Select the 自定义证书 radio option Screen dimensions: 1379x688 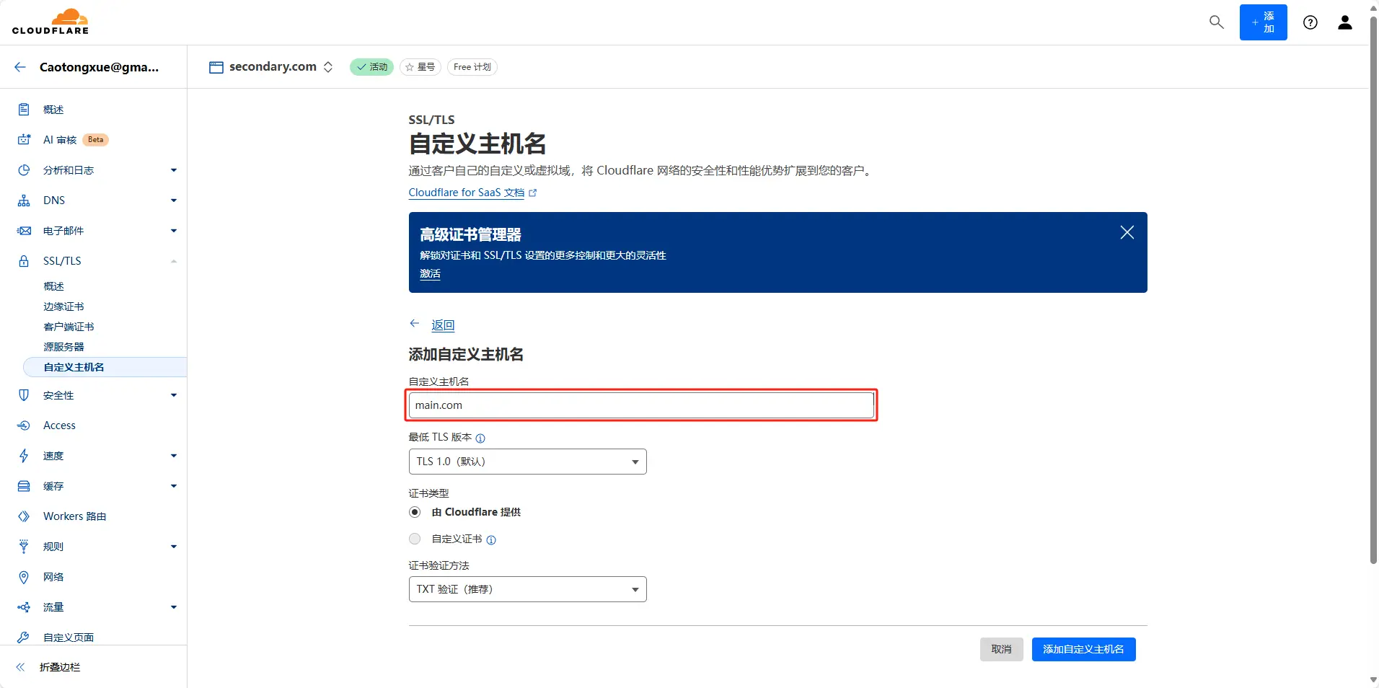415,539
